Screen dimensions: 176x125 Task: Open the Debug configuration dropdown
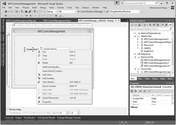(x=56, y=11)
